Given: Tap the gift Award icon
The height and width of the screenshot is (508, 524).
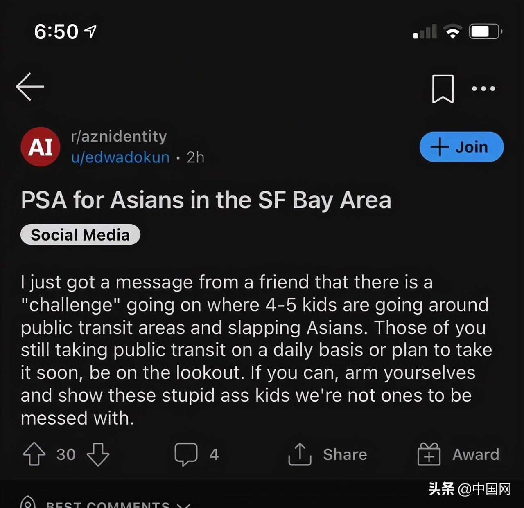Looking at the screenshot, I should pos(429,454).
